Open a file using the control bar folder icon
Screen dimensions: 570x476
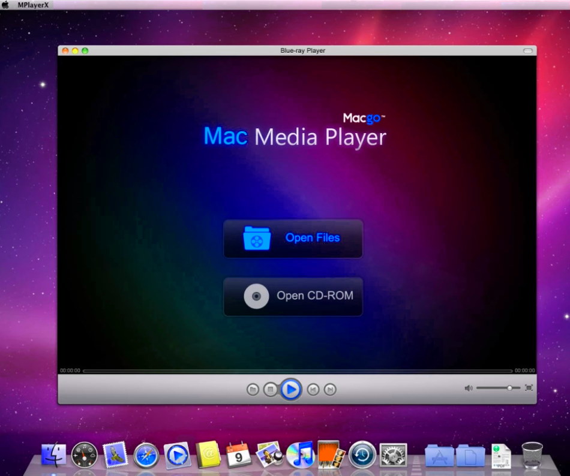tap(253, 390)
